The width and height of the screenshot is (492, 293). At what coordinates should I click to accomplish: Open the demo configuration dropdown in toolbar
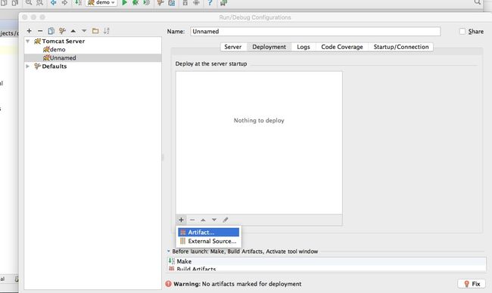(x=101, y=2)
